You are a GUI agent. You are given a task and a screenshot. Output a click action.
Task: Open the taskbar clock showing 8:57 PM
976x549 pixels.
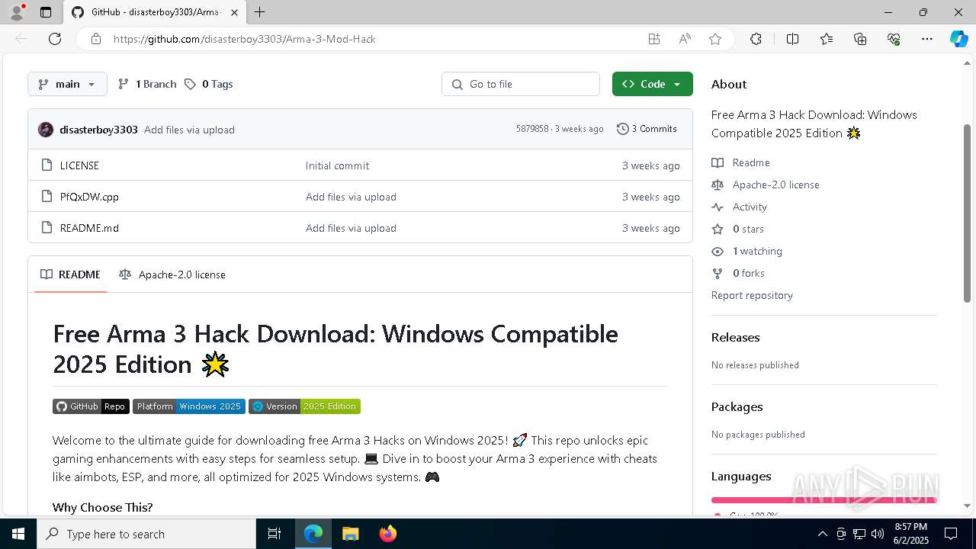point(910,534)
